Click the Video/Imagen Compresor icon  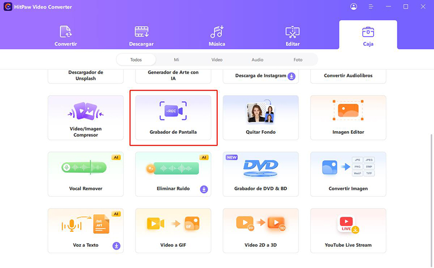point(86,111)
